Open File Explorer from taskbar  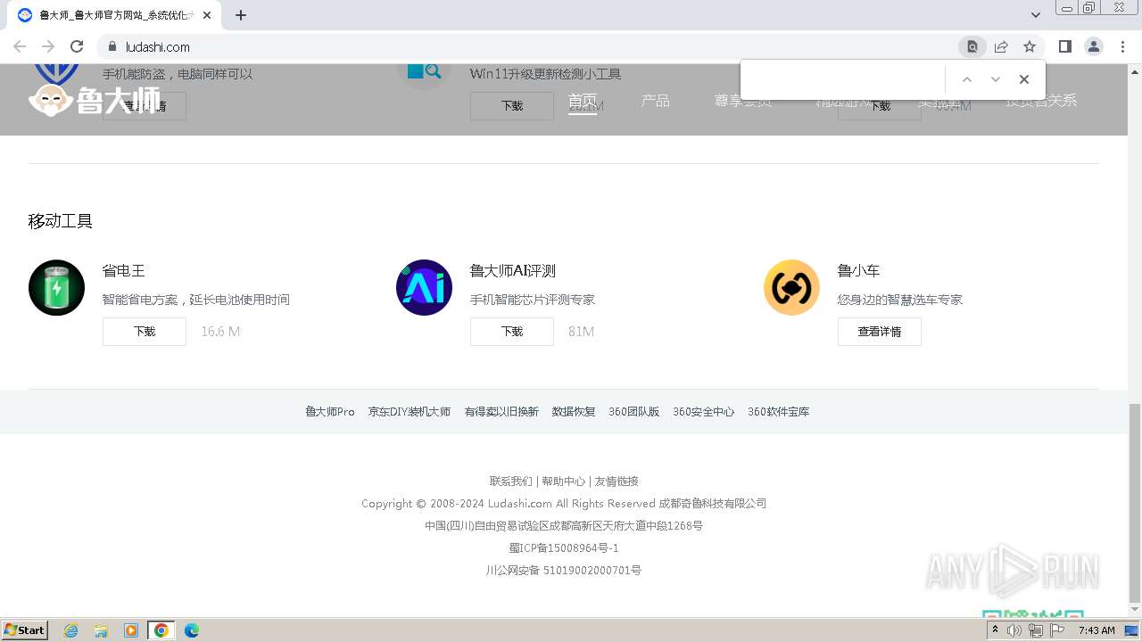pyautogui.click(x=101, y=630)
